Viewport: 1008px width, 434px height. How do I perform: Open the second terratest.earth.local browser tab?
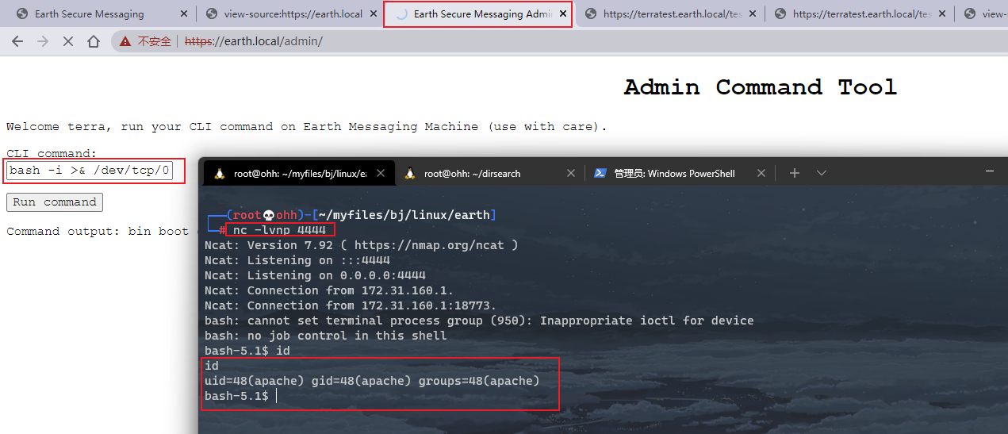tap(861, 13)
